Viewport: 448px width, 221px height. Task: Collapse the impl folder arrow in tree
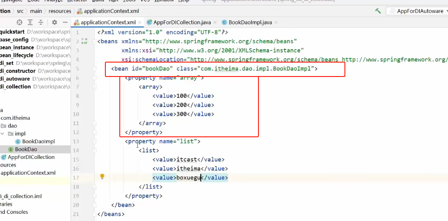3,134
